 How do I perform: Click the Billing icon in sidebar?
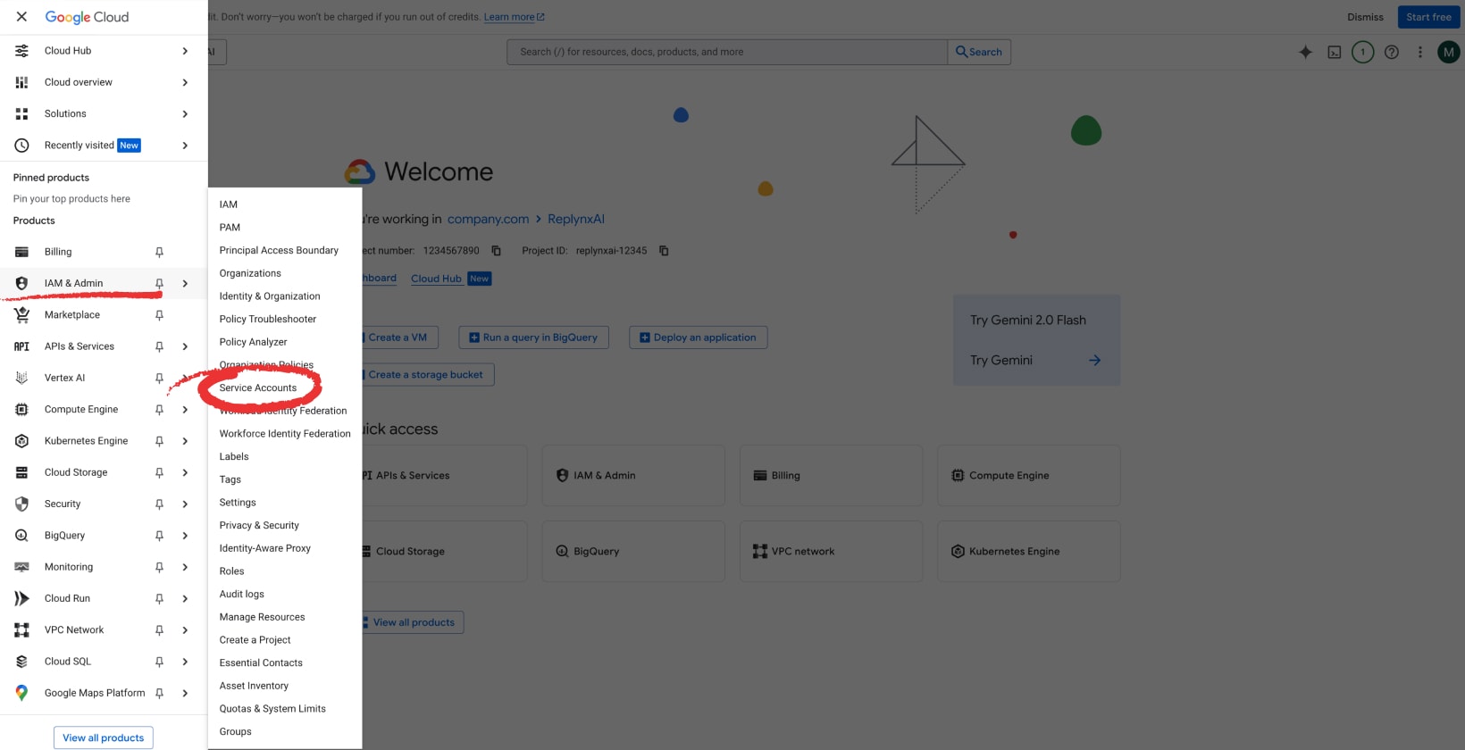[21, 252]
